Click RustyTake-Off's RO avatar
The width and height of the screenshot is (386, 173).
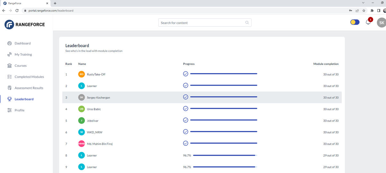(x=82, y=74)
